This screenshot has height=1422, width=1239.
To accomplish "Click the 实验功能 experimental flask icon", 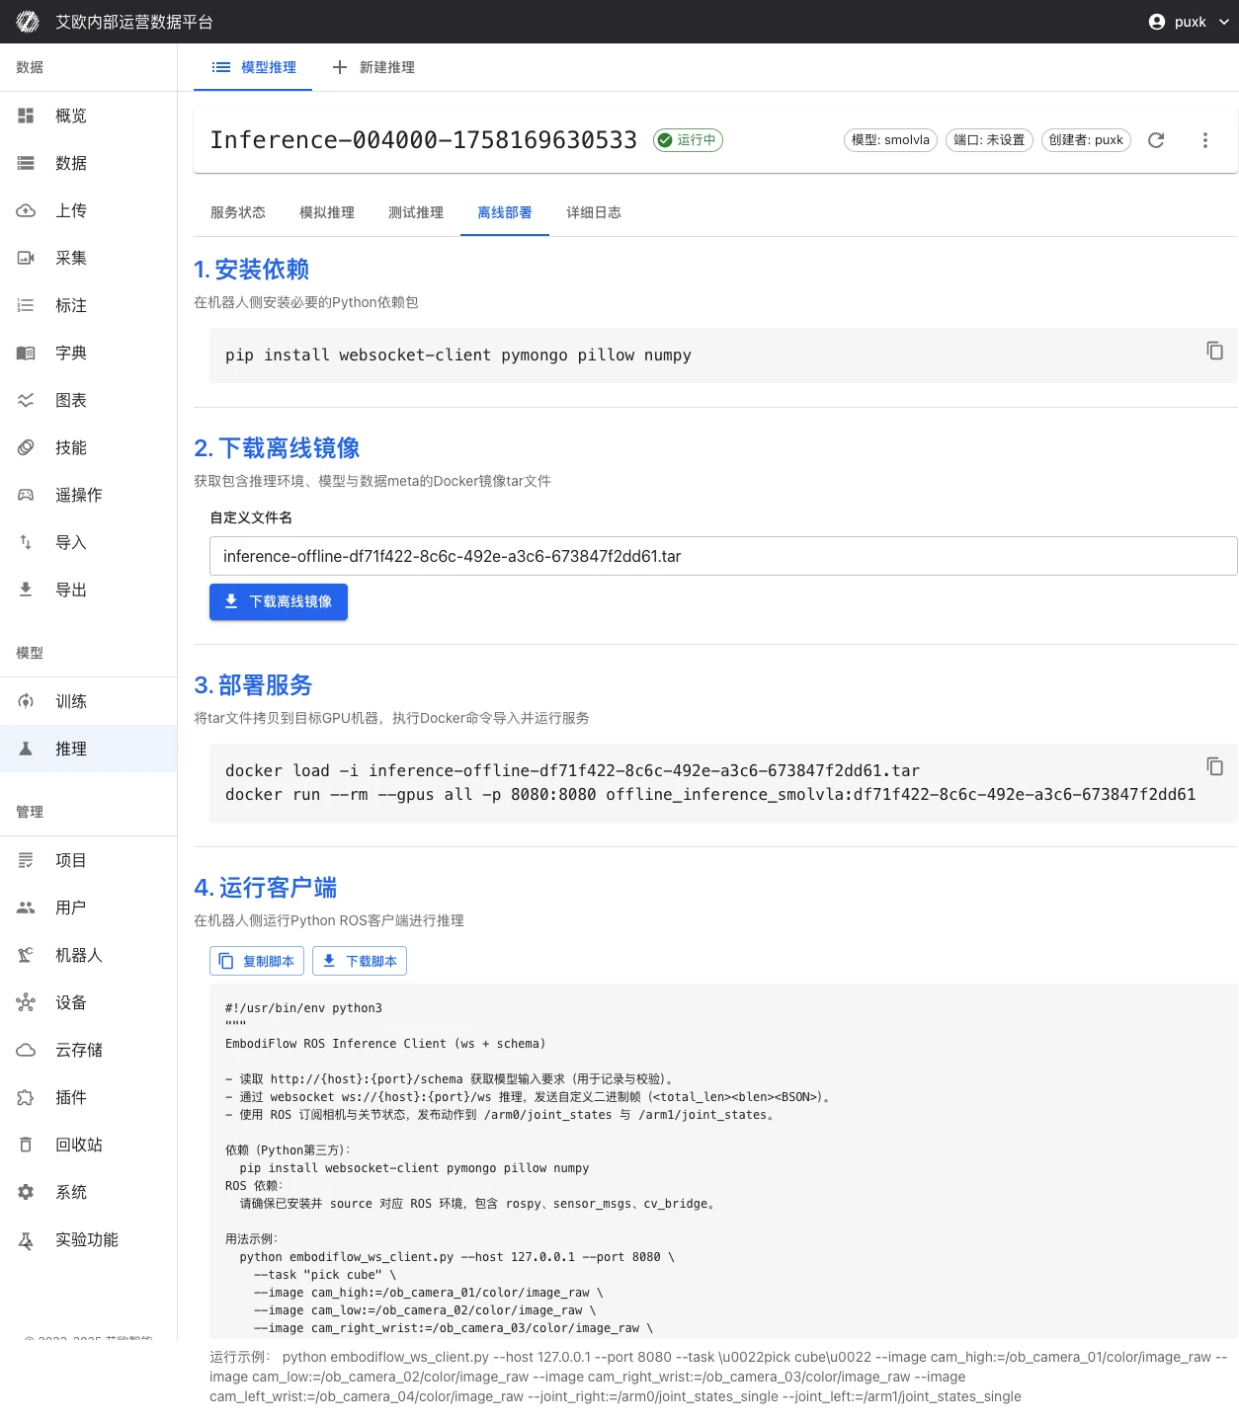I will pos(26,1239).
